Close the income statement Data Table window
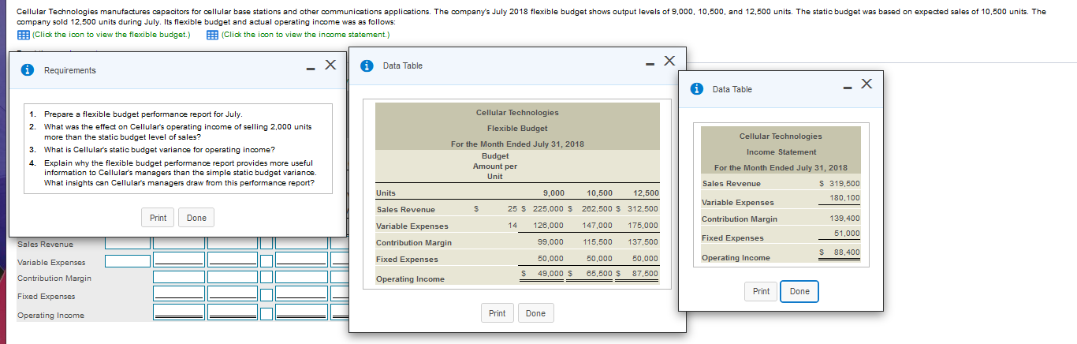The height and width of the screenshot is (344, 1077). pyautogui.click(x=866, y=84)
